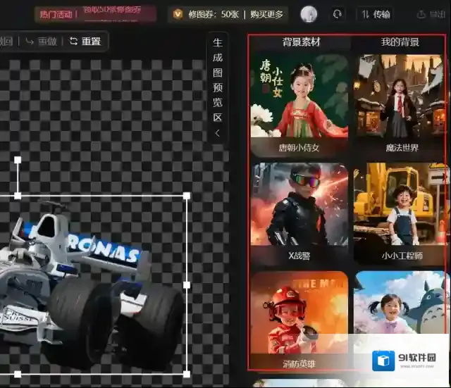Viewport: 451px width, 388px height.
Task: Collapse the preview panel using the arrow
Action: point(217,133)
